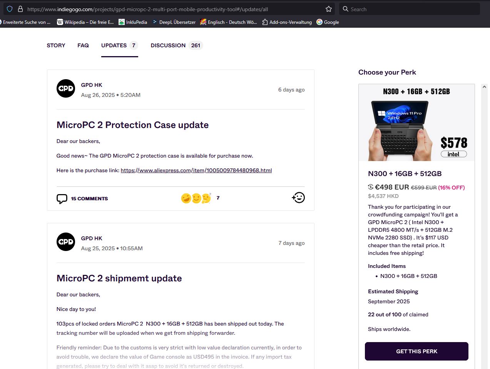Viewport: 490px width, 369px height.
Task: Open the 15 Comments link
Action: (89, 199)
